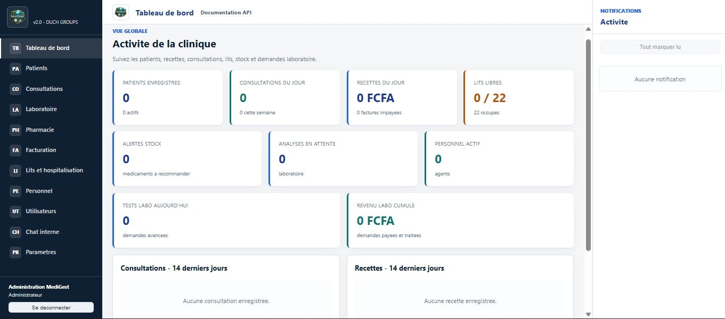
Task: Click the Documentation API link
Action: click(x=226, y=12)
